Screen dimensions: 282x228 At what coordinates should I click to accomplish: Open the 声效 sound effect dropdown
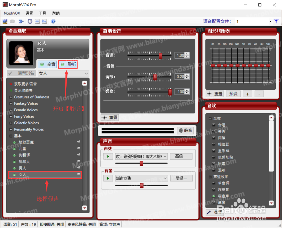click(x=165, y=156)
